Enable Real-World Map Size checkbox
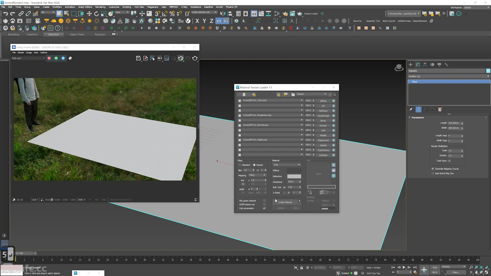 tap(433, 174)
